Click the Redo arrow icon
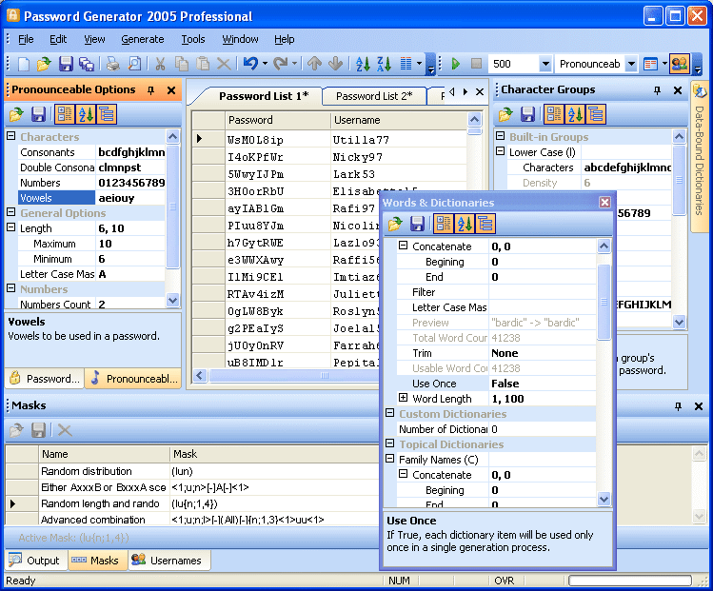This screenshot has height=591, width=713. click(x=281, y=64)
